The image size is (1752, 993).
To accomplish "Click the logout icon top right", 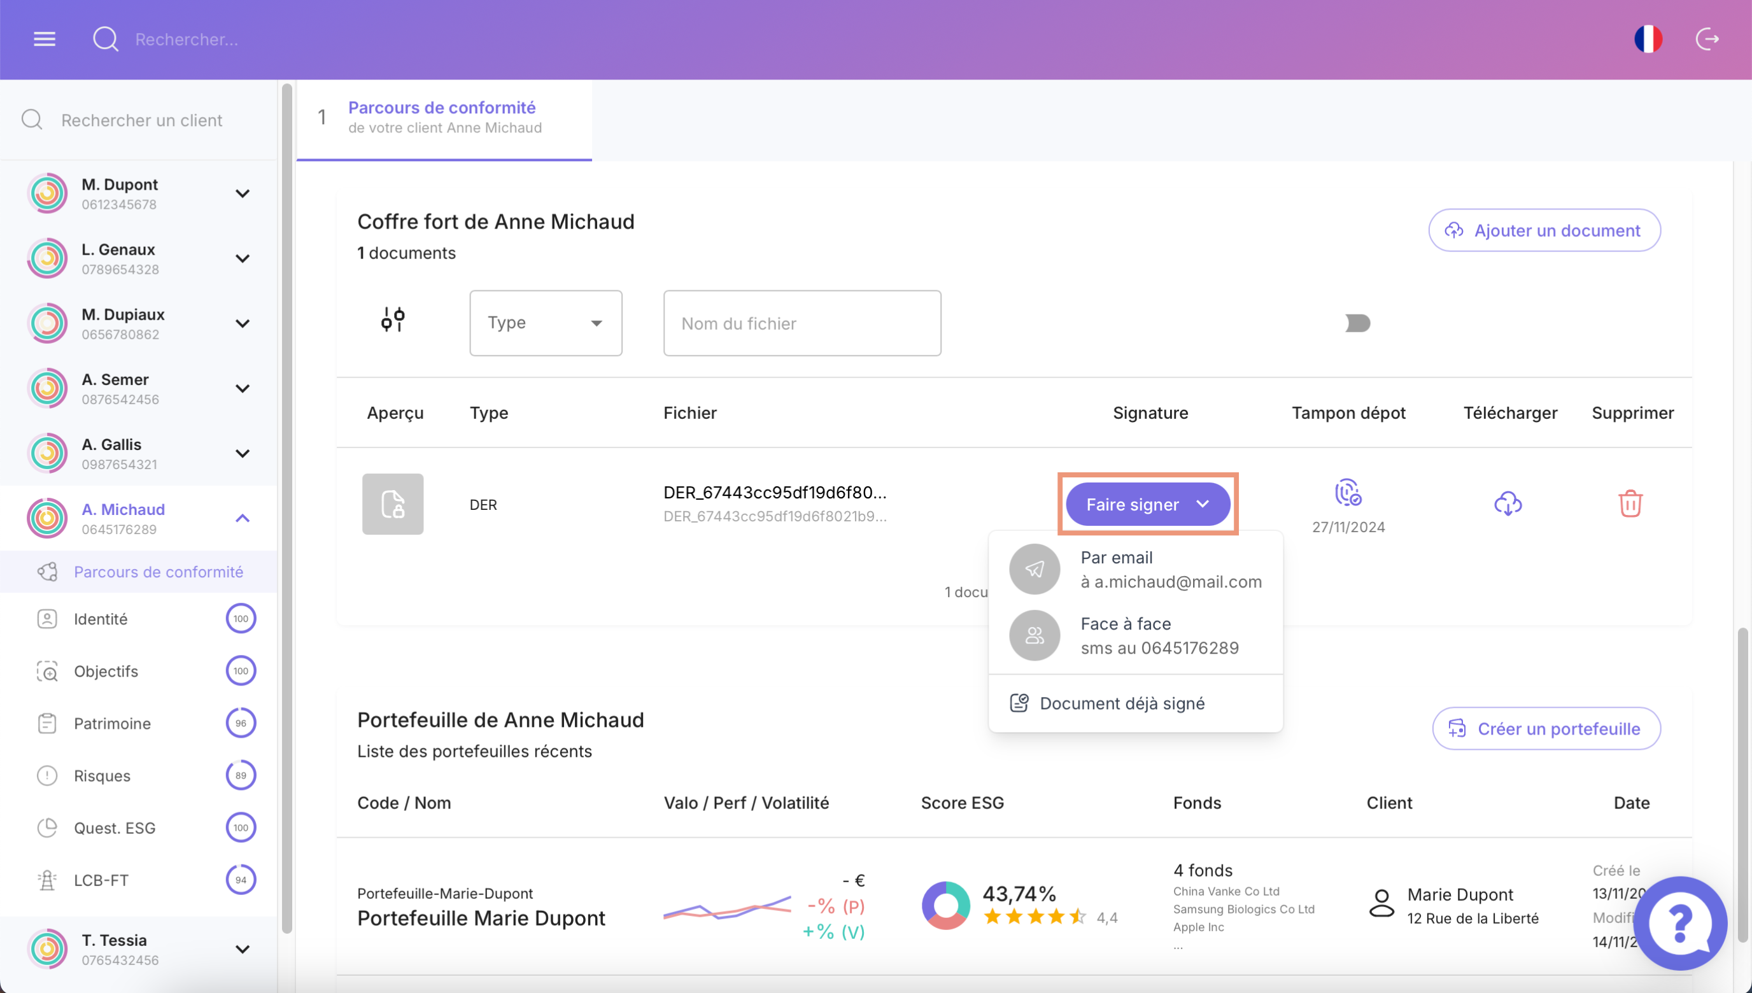I will coord(1707,39).
